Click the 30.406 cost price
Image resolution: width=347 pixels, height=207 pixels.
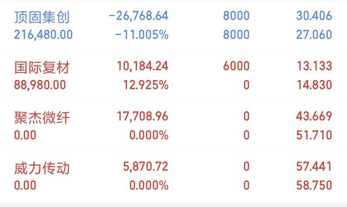point(314,15)
